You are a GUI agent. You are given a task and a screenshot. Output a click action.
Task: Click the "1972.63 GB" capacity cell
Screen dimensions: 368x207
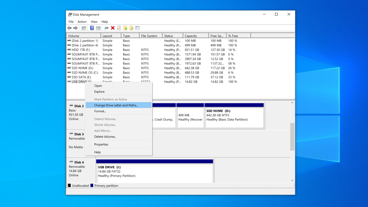click(193, 63)
